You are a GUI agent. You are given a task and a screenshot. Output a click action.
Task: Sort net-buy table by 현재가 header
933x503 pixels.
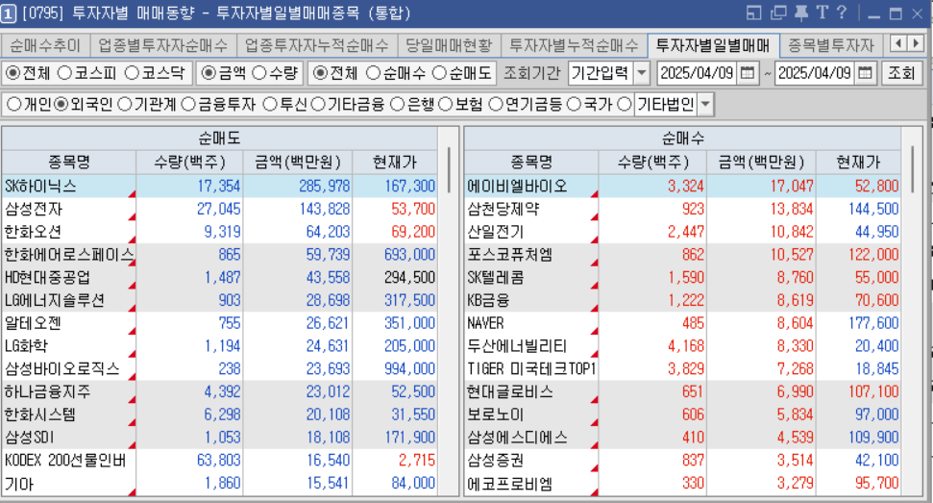pos(858,162)
